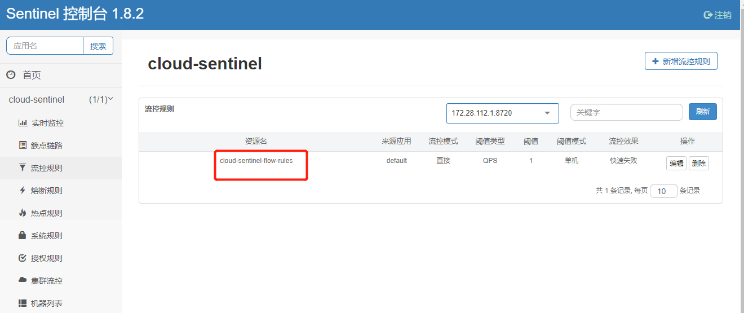The height and width of the screenshot is (313, 744).
Task: Click the plus icon in 新增流控规则
Action: [655, 61]
